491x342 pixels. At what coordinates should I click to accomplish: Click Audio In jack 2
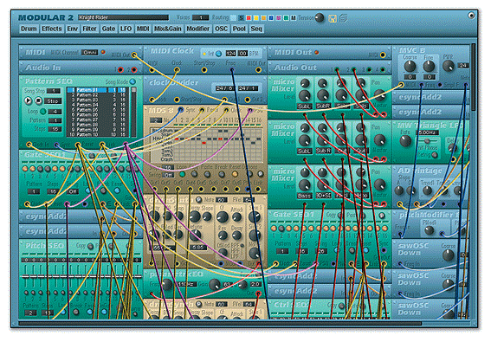coord(134,69)
